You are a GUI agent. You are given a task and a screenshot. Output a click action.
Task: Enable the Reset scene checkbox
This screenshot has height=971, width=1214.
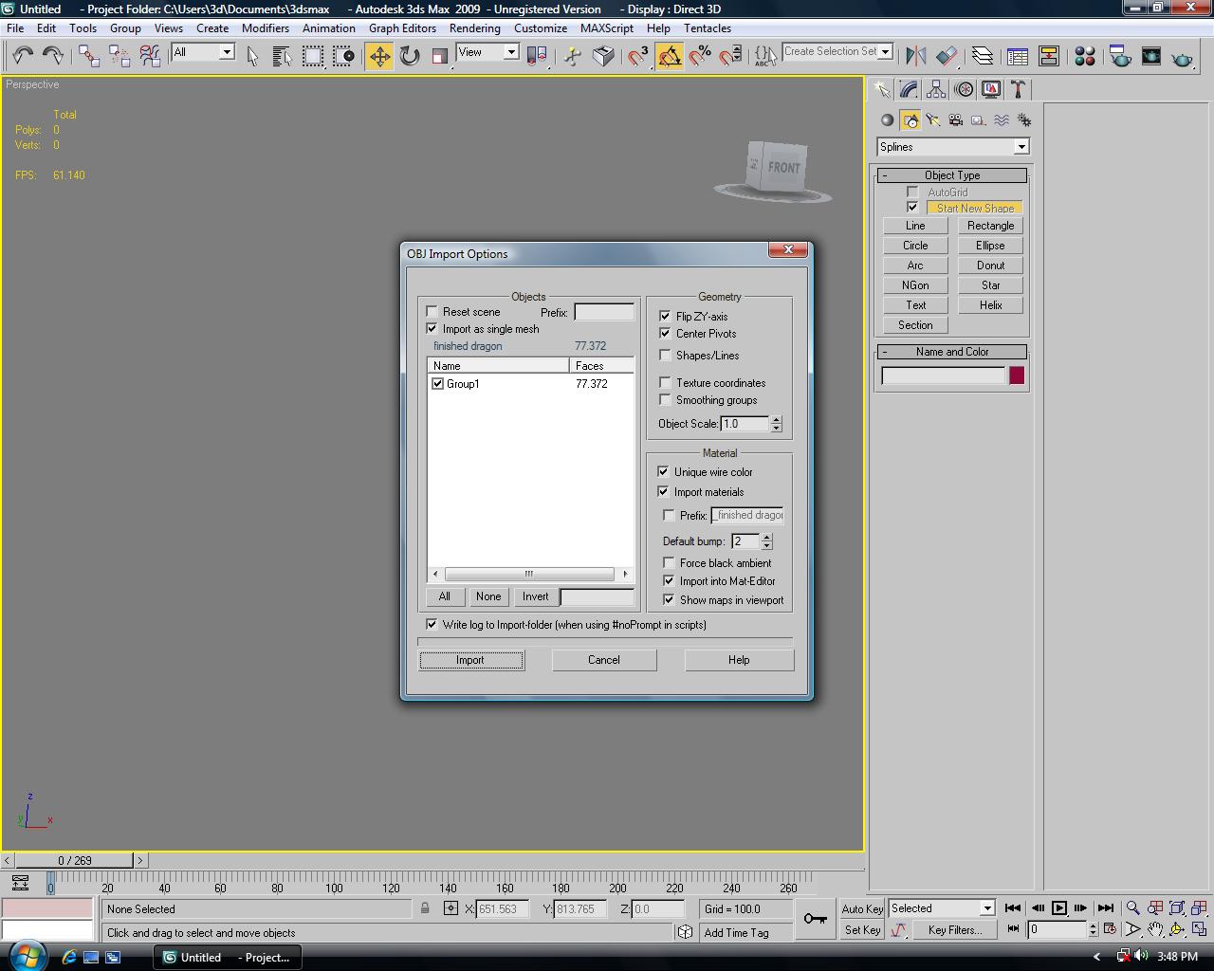click(x=432, y=312)
